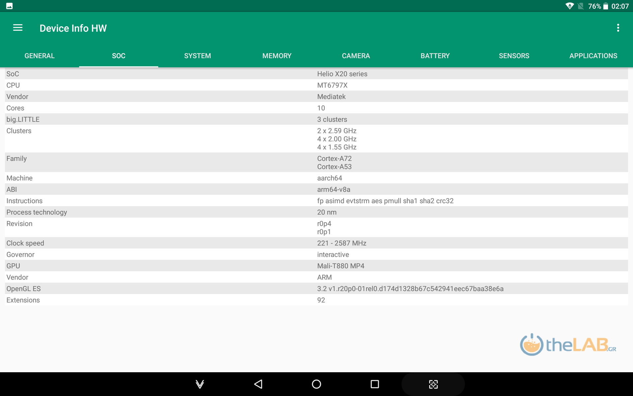This screenshot has height=396, width=633.
Task: Show the SENSORS tab
Action: (514, 56)
